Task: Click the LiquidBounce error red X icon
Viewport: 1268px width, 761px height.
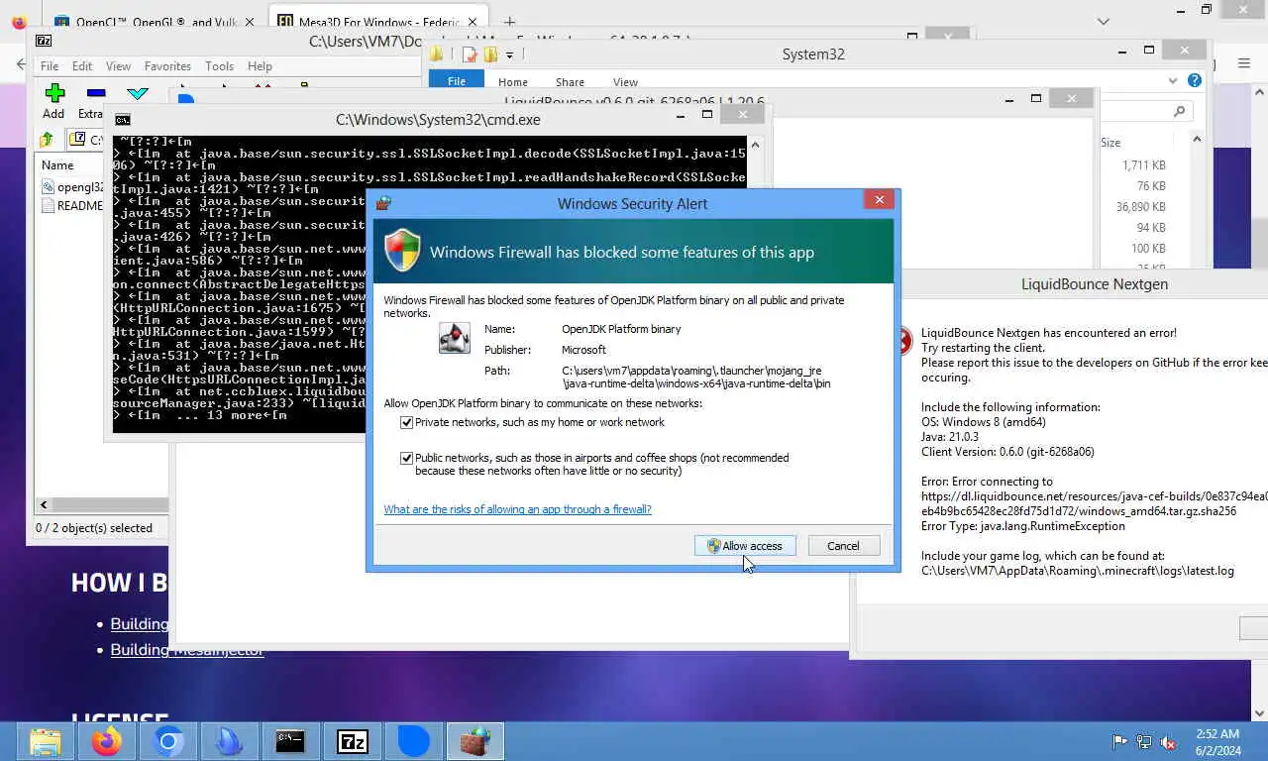Action: (x=903, y=342)
